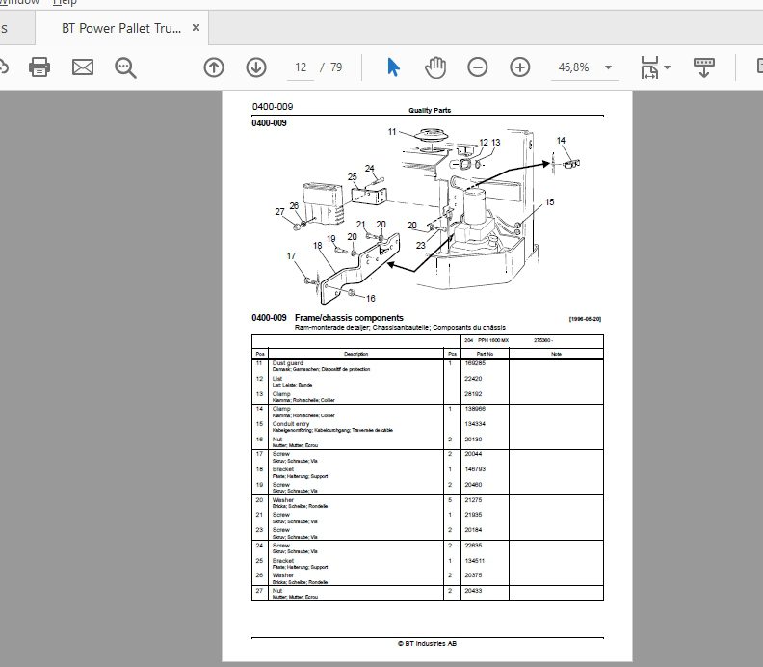Select the arrow Selection tool
The width and height of the screenshot is (763, 667).
point(393,67)
